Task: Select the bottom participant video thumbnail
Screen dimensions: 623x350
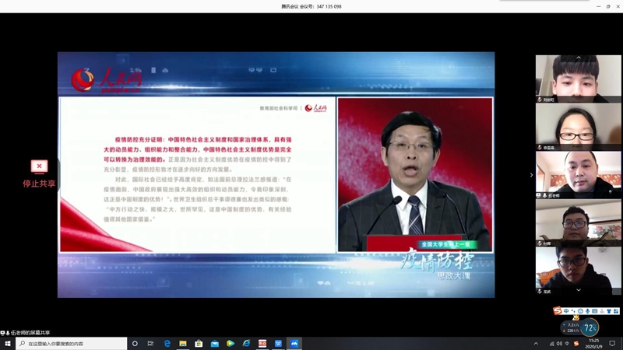Action: (x=578, y=271)
